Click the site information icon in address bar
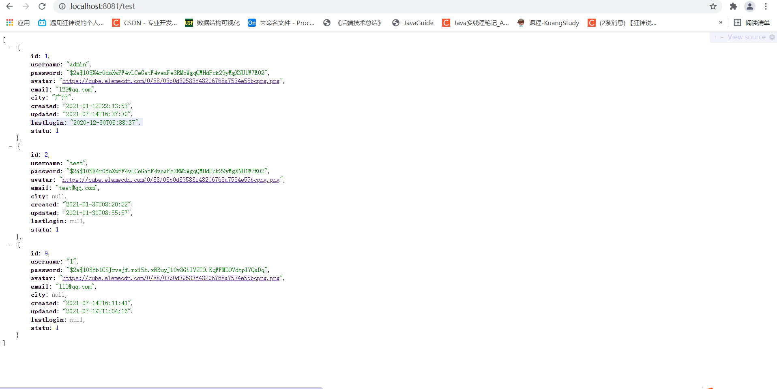This screenshot has height=389, width=777. (62, 6)
